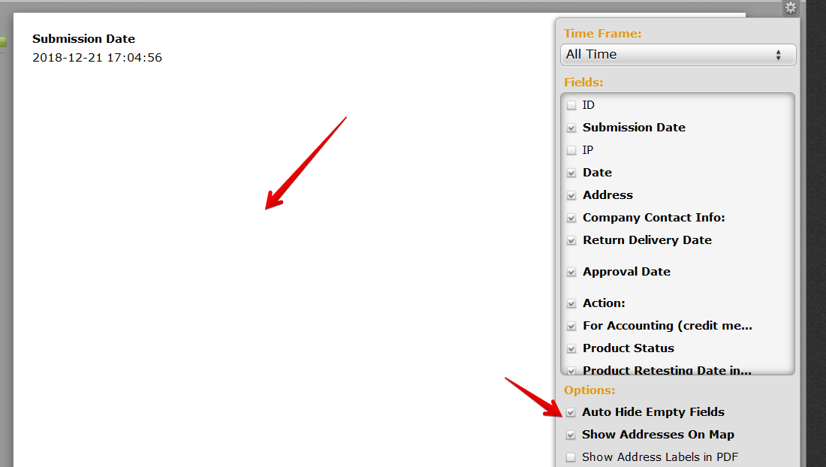Viewport: 826px width, 467px height.
Task: Expand the All Time time frame dropdown
Action: point(677,55)
